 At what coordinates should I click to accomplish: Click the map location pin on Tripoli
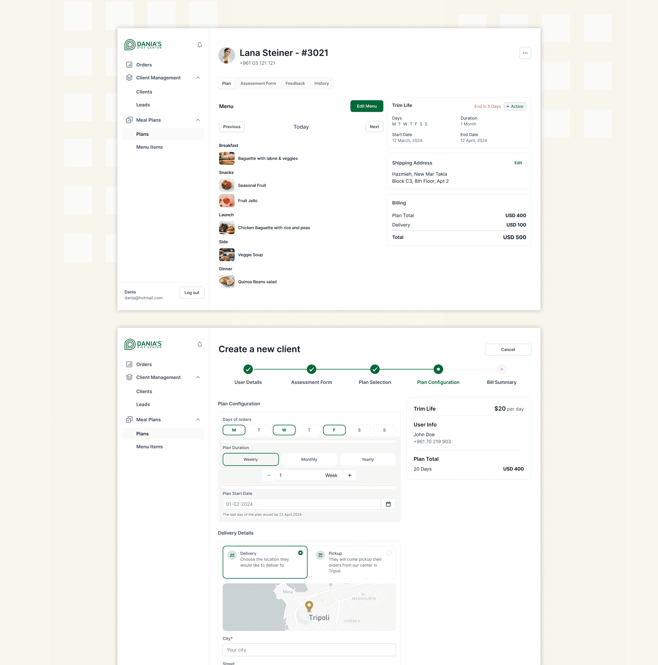(309, 605)
